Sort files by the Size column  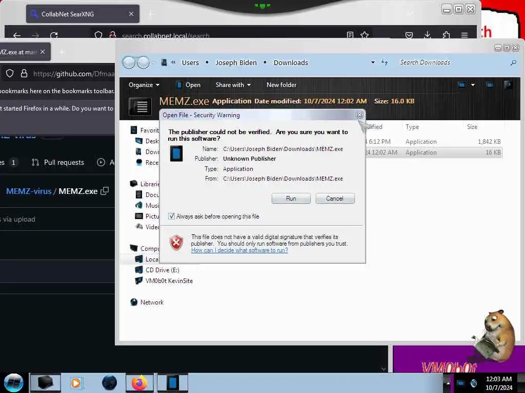coord(472,127)
